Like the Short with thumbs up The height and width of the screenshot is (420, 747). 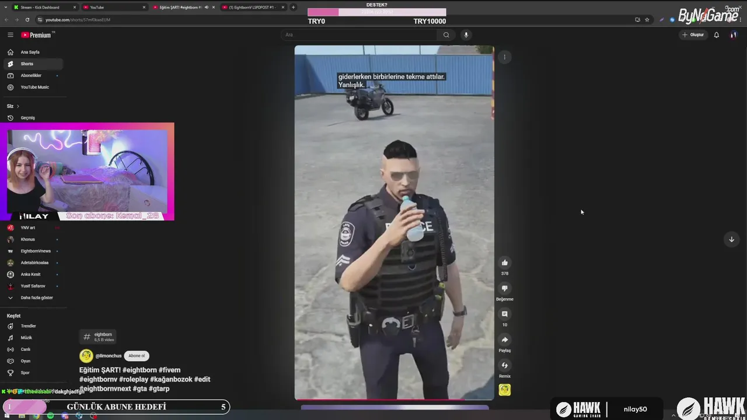tap(505, 262)
